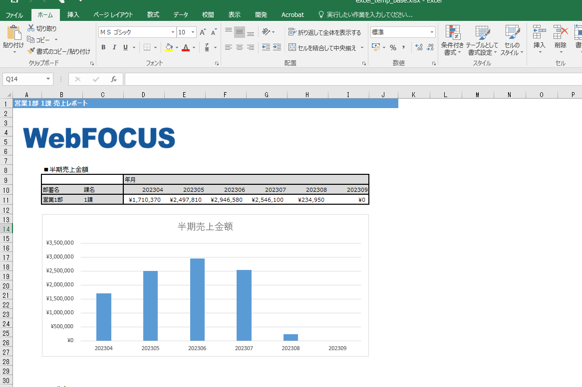Image resolution: width=582 pixels, height=387 pixels.
Task: Increase indent icon
Action: coord(277,47)
